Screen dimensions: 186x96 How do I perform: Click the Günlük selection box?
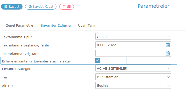[x=133, y=36]
